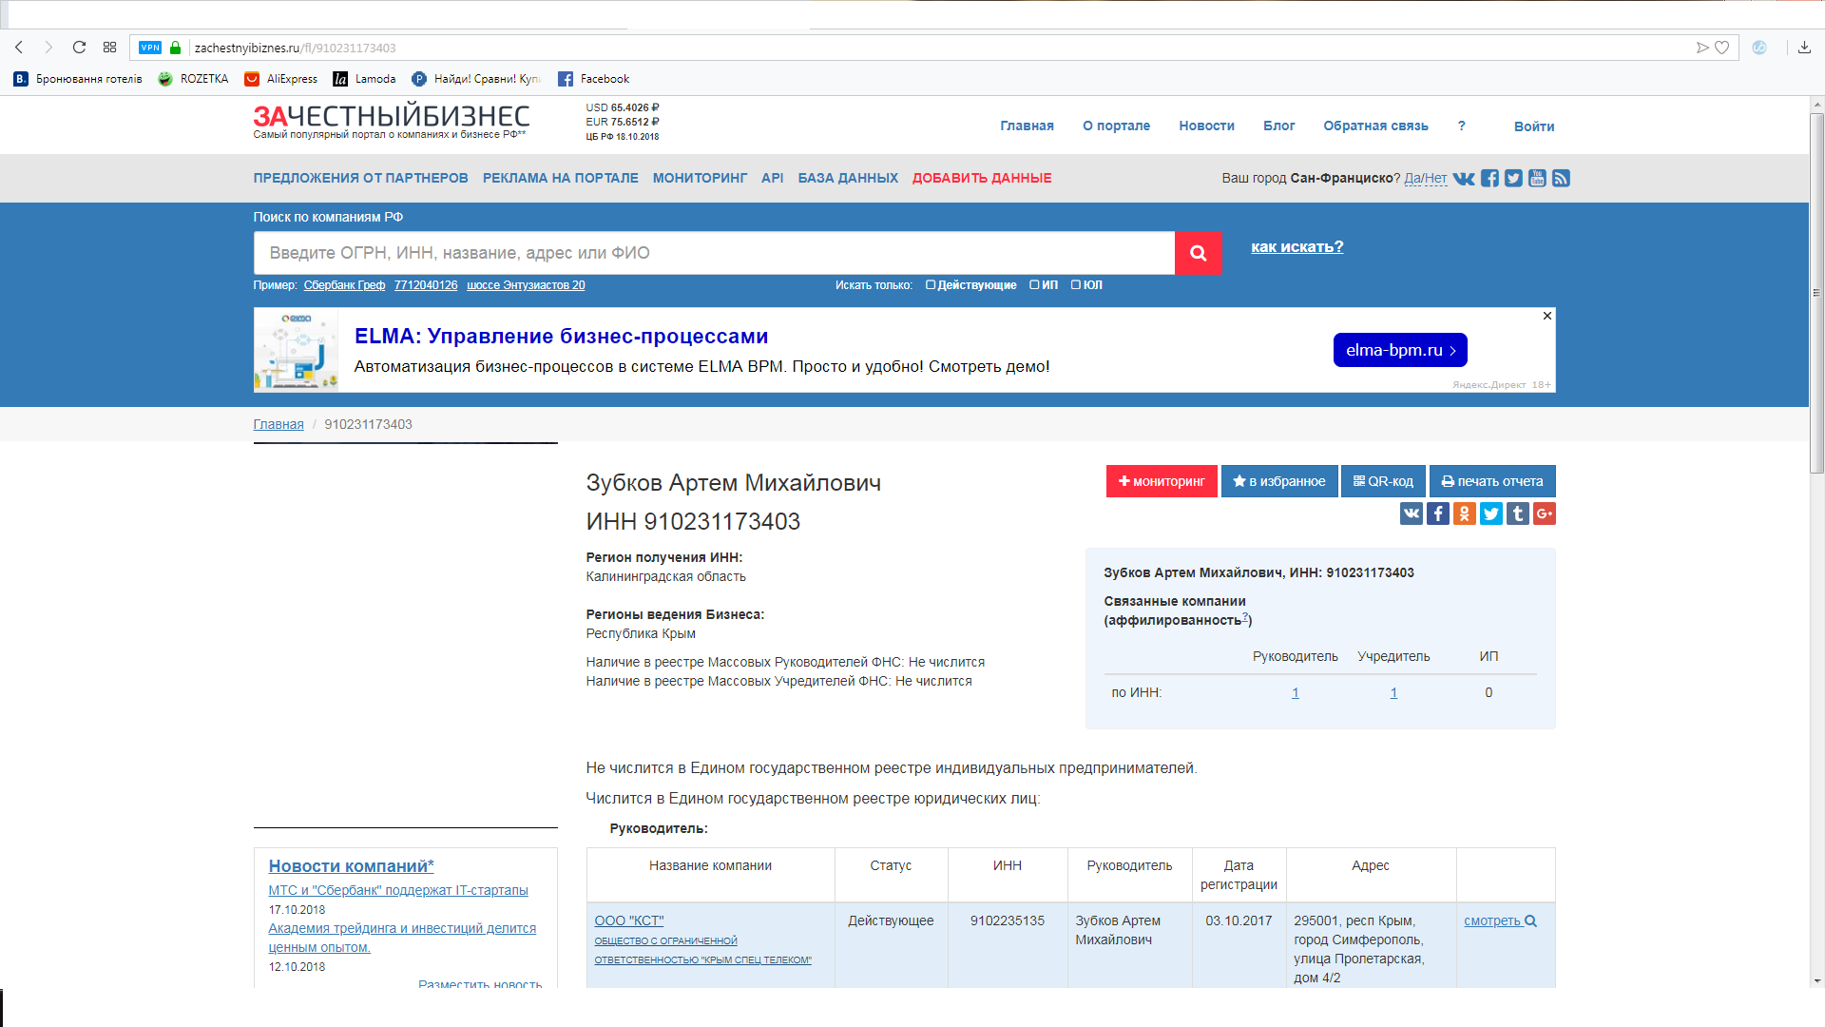Share via Tumblr icon
This screenshot has height=1027, width=1825.
[x=1518, y=513]
